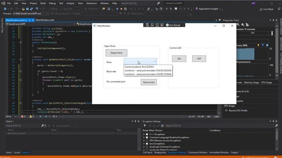
Task: Click the OFF button under Control LED
Action: [x=199, y=58]
